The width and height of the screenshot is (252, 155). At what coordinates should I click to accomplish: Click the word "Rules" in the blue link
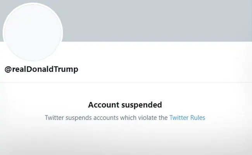pyautogui.click(x=197, y=117)
